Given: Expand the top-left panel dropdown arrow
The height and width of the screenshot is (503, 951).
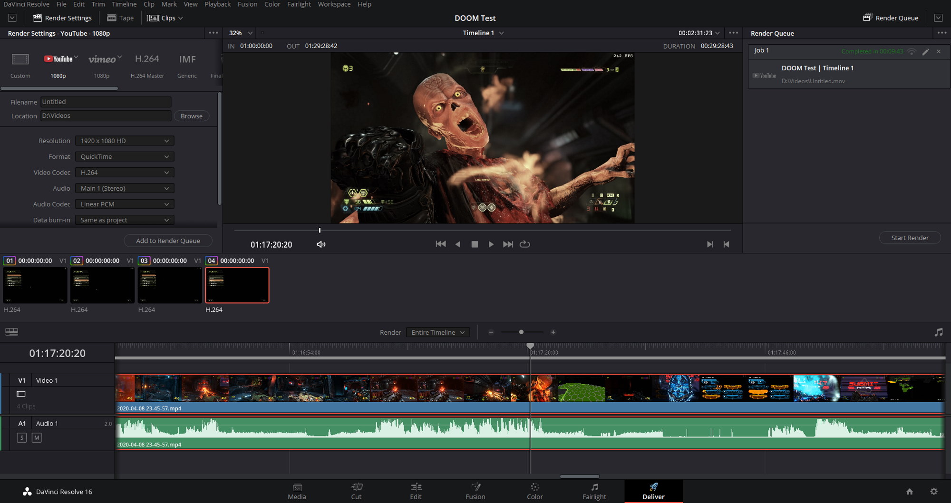Looking at the screenshot, I should click(12, 18).
